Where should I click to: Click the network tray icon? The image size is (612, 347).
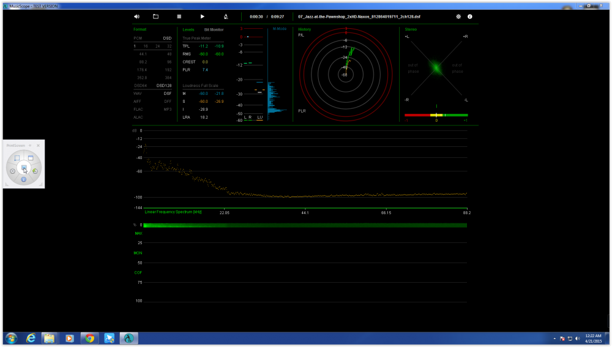click(570, 338)
